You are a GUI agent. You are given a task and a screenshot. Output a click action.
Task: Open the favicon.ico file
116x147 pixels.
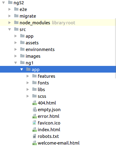[x=49, y=123]
